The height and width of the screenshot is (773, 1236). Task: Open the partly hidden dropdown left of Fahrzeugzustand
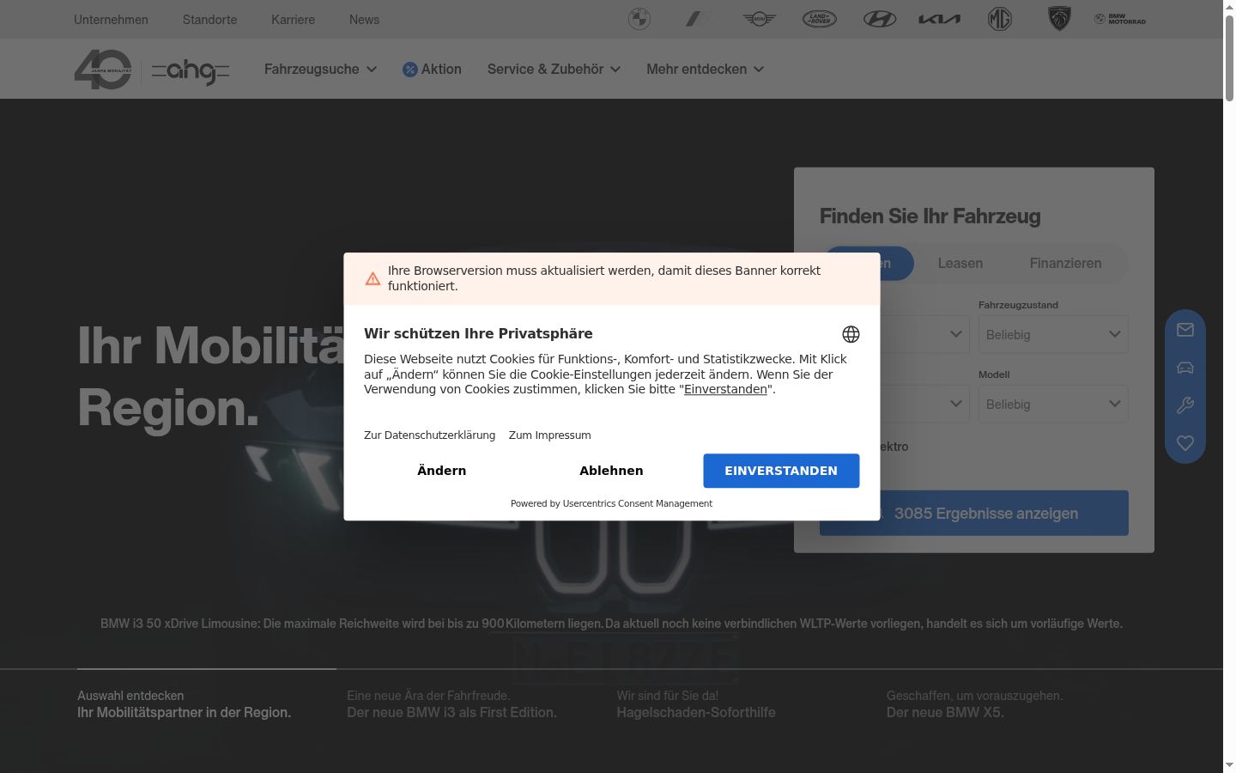tap(924, 334)
